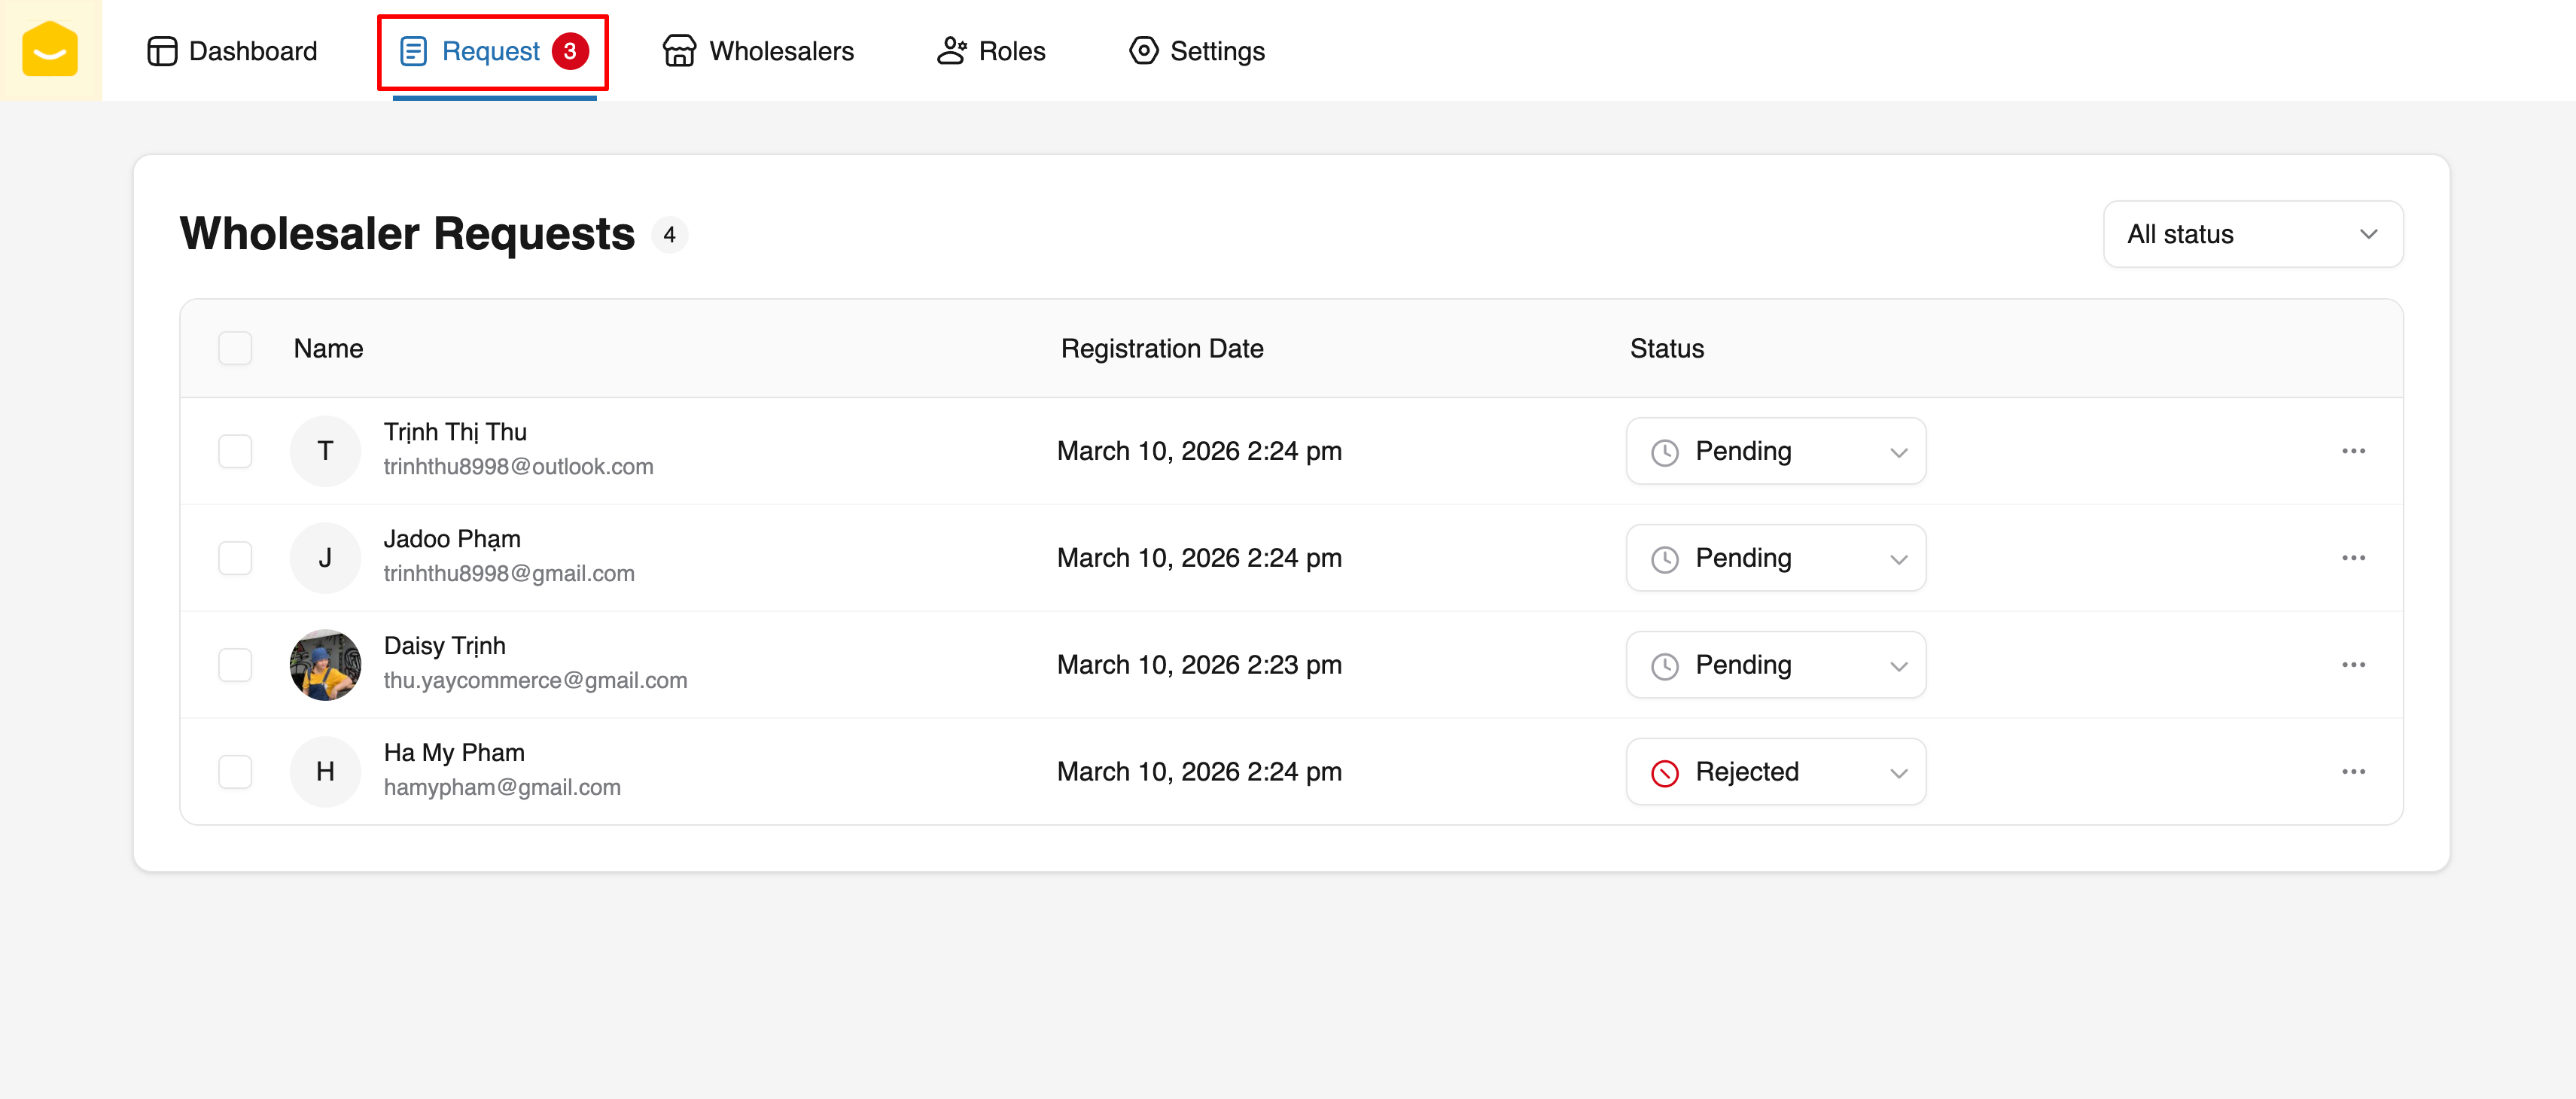
Task: Select the checkbox beside Ha My Pham
Action: 235,772
